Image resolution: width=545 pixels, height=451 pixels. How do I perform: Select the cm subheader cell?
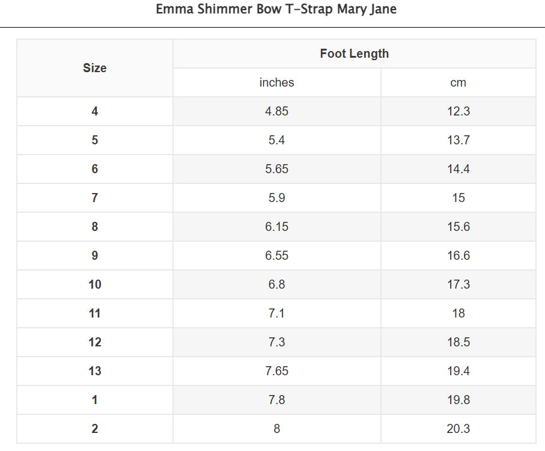(x=458, y=83)
